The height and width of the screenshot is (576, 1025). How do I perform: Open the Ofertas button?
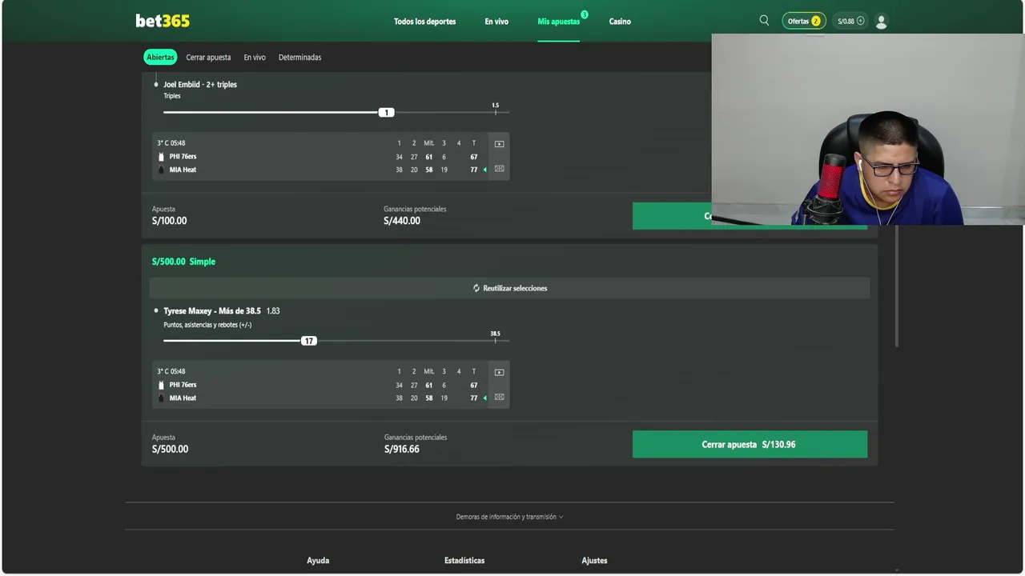click(x=804, y=22)
